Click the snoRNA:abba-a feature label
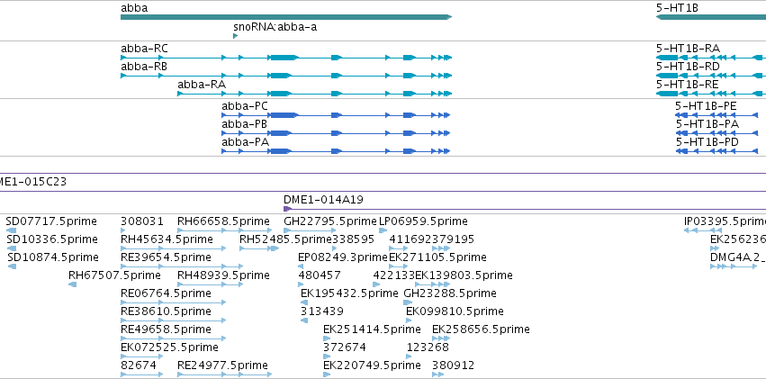The width and height of the screenshot is (766, 379). pos(275,27)
